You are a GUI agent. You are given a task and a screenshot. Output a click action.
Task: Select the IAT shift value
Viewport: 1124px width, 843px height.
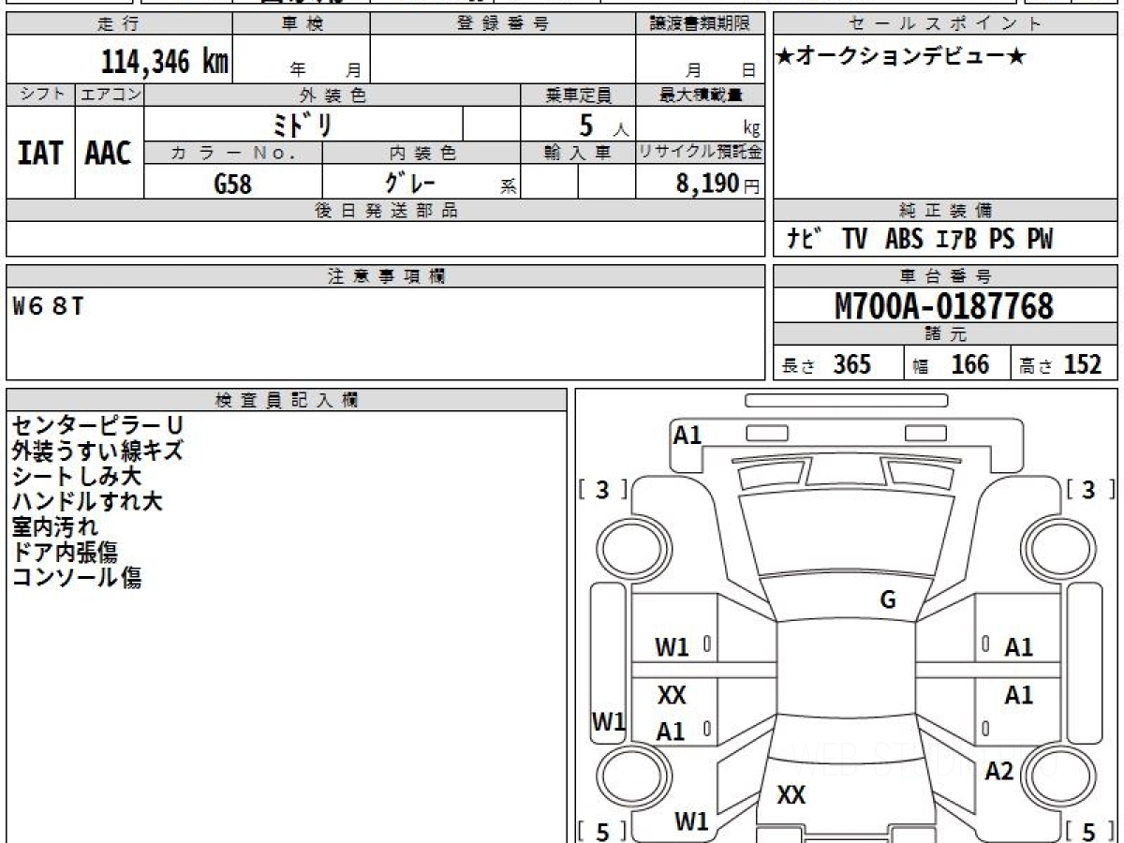click(40, 154)
